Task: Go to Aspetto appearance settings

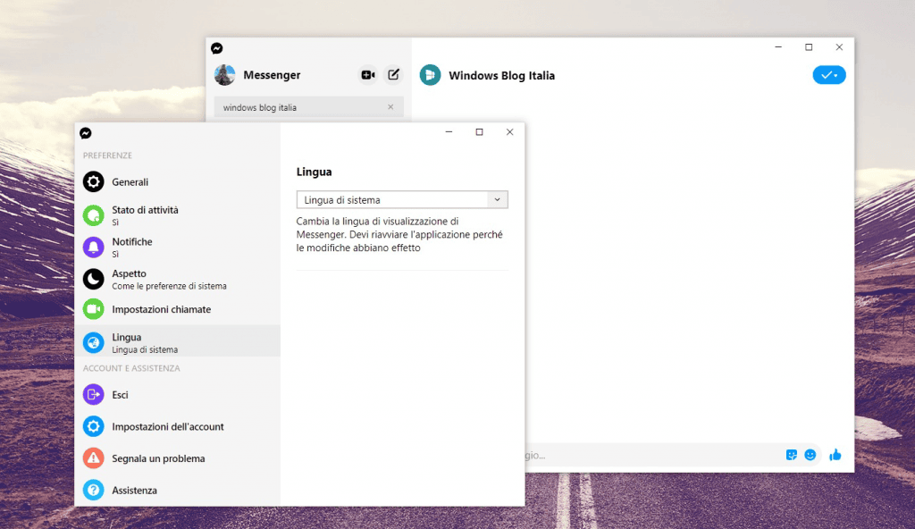Action: click(129, 279)
